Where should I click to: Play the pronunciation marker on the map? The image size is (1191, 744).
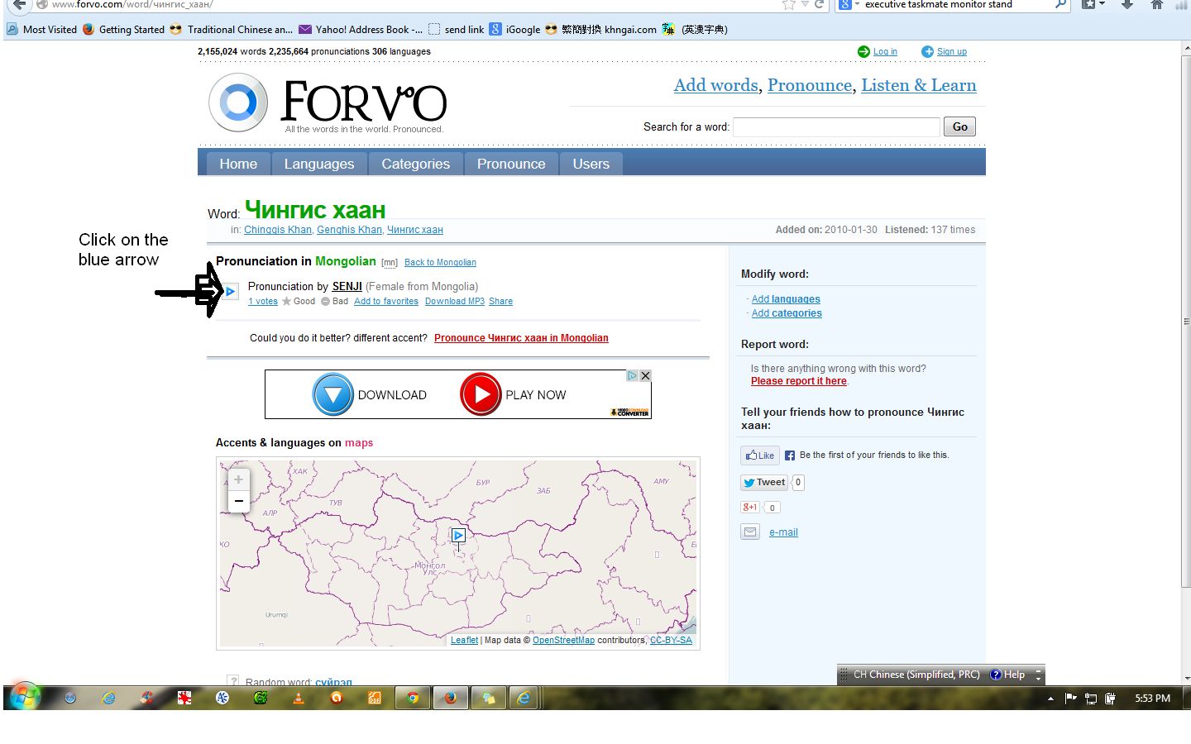[458, 536]
